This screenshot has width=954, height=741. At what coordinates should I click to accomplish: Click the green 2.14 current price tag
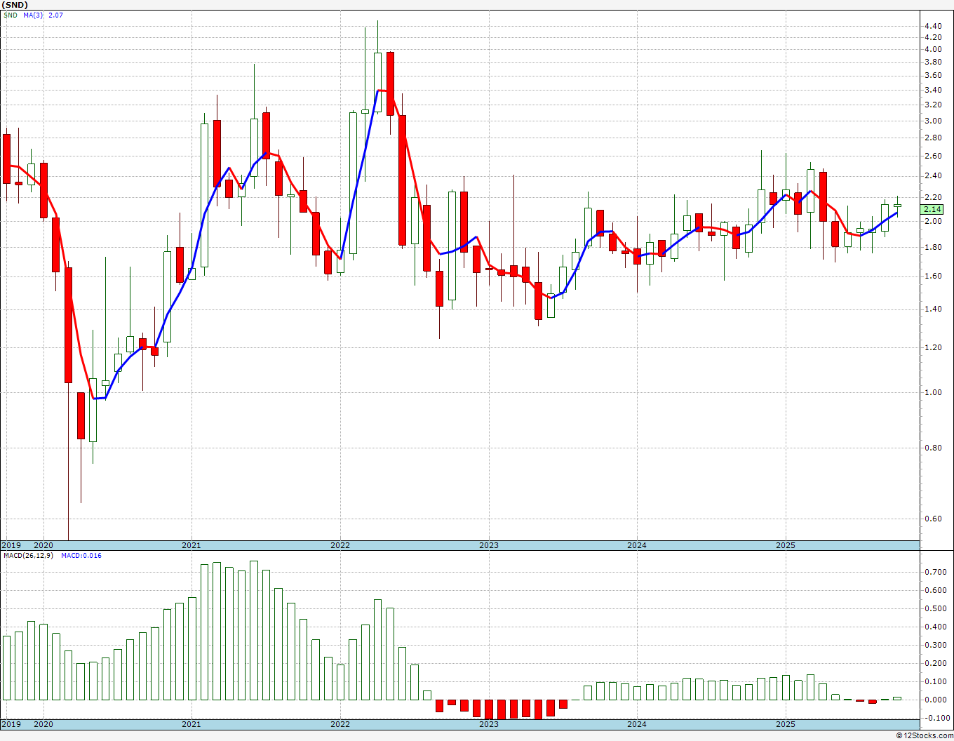point(932,210)
